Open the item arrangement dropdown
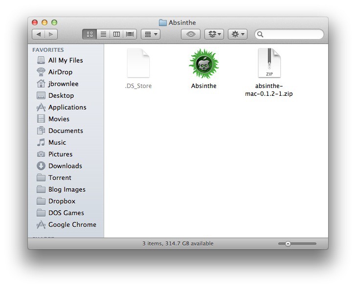The height and width of the screenshot is (288, 356). pyautogui.click(x=150, y=34)
